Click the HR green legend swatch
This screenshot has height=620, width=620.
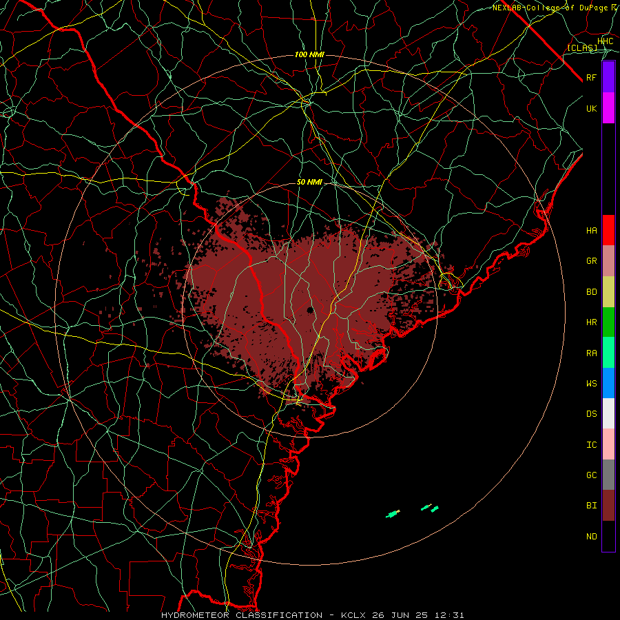click(608, 322)
